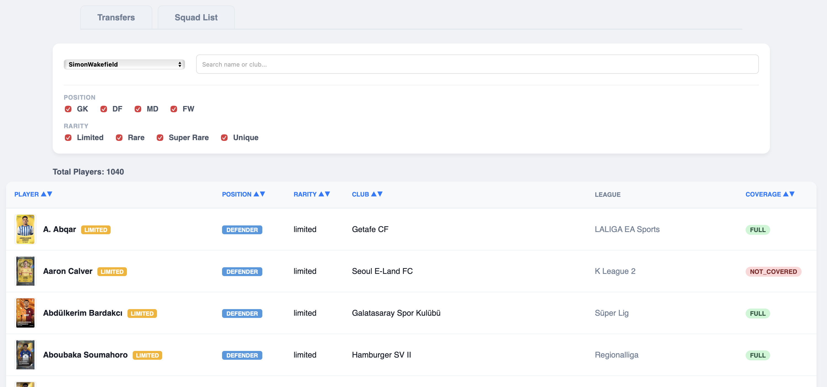Uncheck the GK position filter

click(68, 109)
